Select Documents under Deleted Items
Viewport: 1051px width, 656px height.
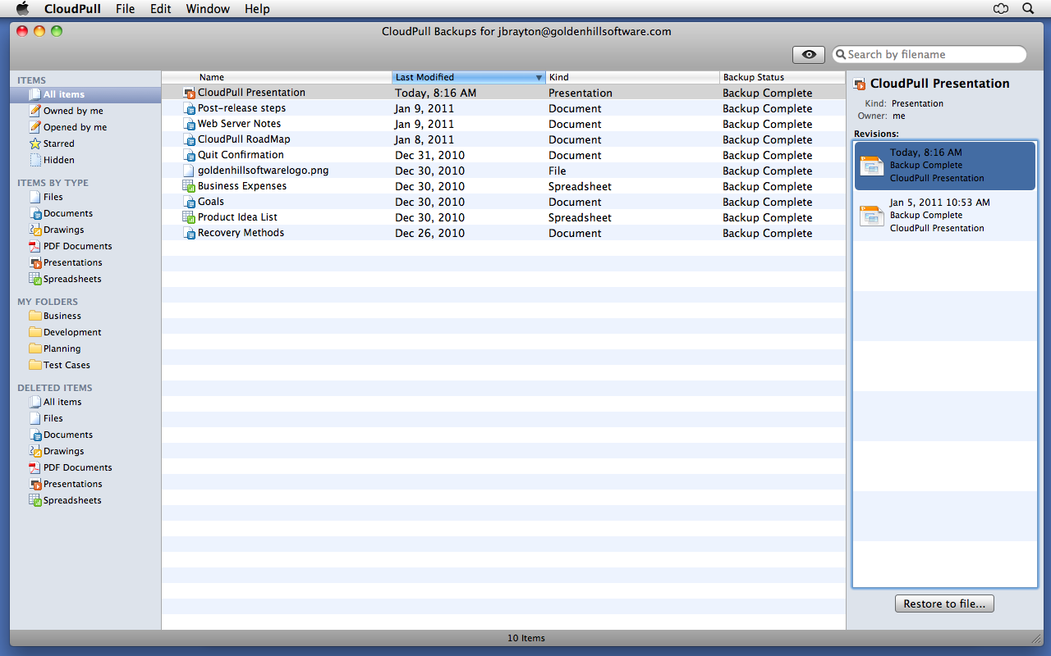68,435
